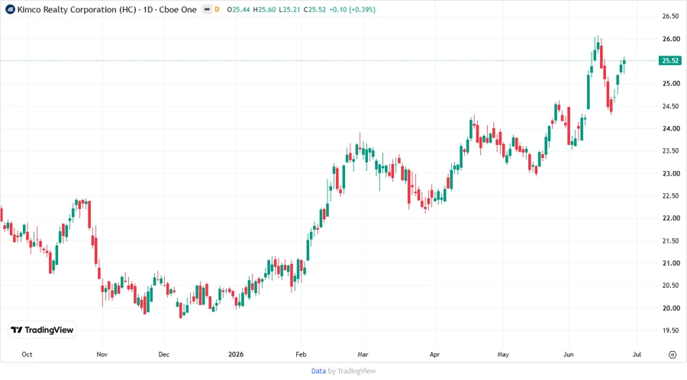Click the 21.50 price axis label

(671, 241)
